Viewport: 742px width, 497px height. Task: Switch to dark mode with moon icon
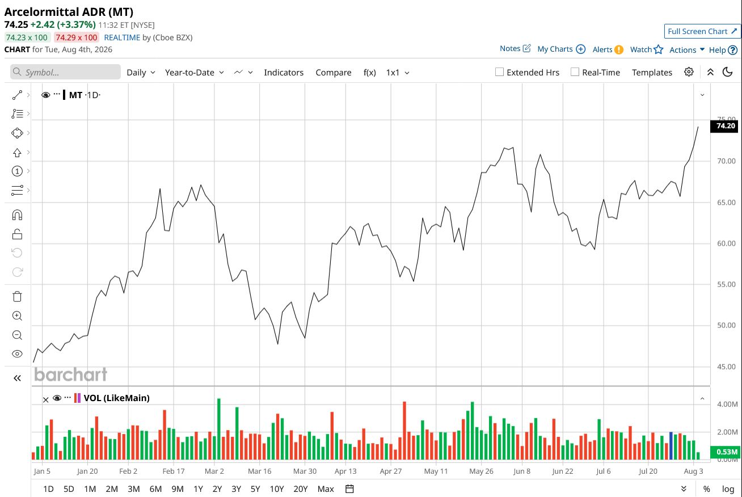click(728, 72)
